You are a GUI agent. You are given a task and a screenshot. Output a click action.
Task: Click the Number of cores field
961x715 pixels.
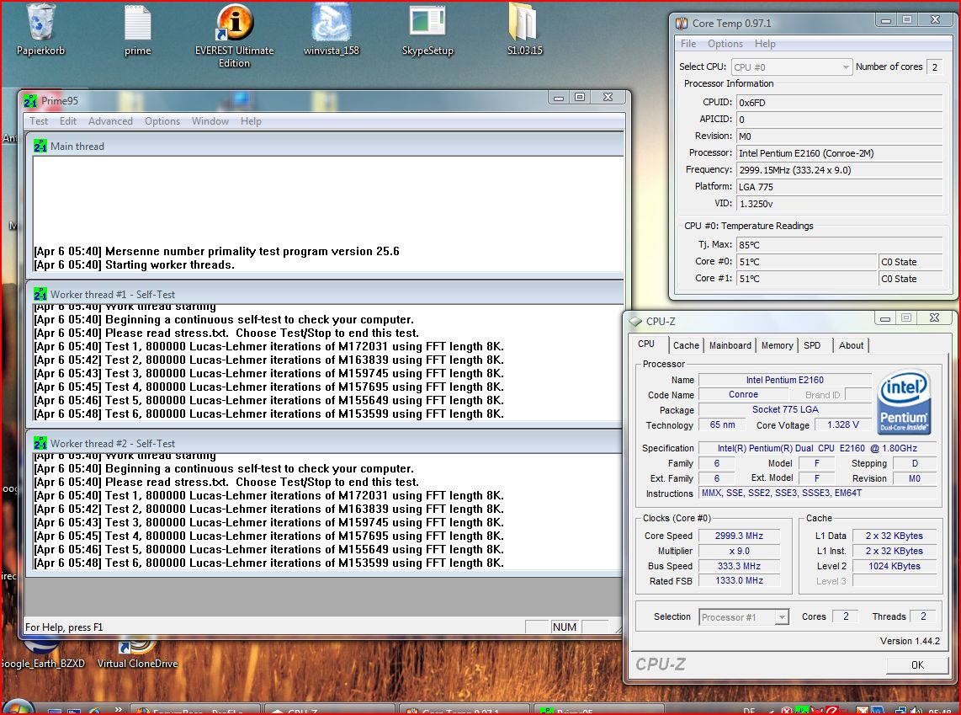point(935,67)
